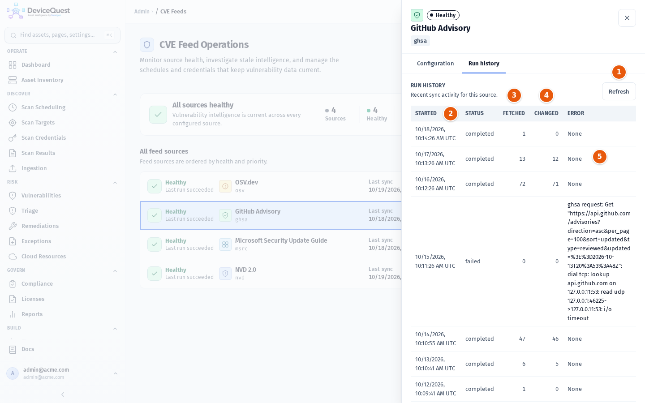The image size is (645, 403).
Task: Click the Asset Inventory icon
Action: point(13,80)
